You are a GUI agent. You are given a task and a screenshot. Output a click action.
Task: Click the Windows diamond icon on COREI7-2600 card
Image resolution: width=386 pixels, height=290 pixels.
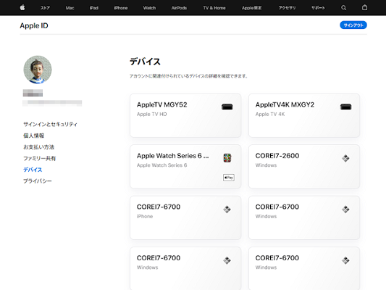[345, 158]
